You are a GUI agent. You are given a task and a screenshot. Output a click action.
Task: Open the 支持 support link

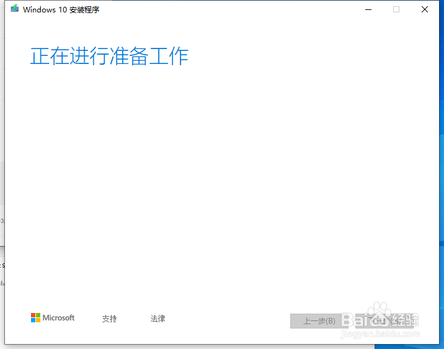[109, 319]
